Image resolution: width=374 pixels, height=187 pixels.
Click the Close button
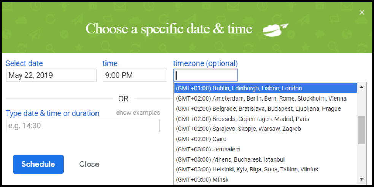tap(89, 164)
